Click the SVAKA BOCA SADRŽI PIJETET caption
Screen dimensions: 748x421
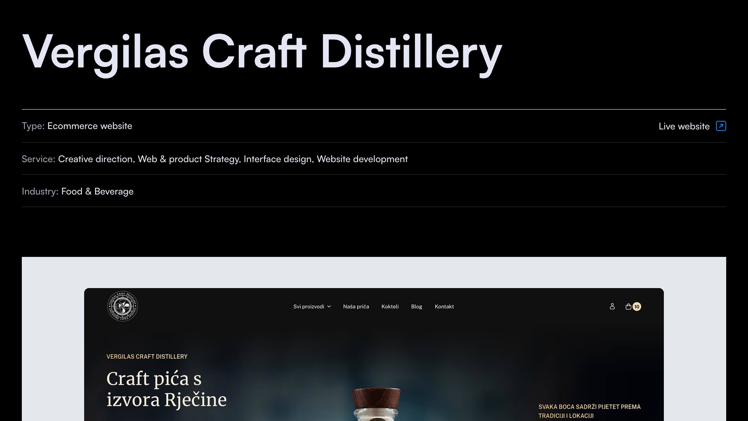pyautogui.click(x=589, y=411)
